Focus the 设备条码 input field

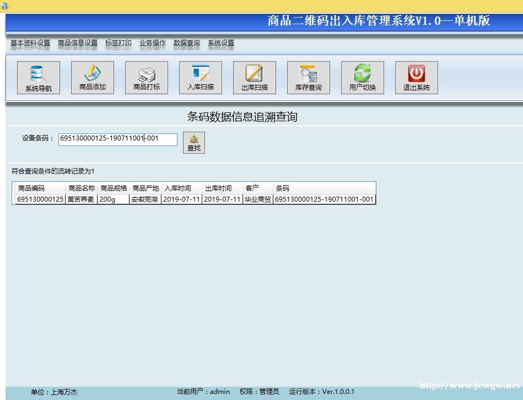pos(117,139)
